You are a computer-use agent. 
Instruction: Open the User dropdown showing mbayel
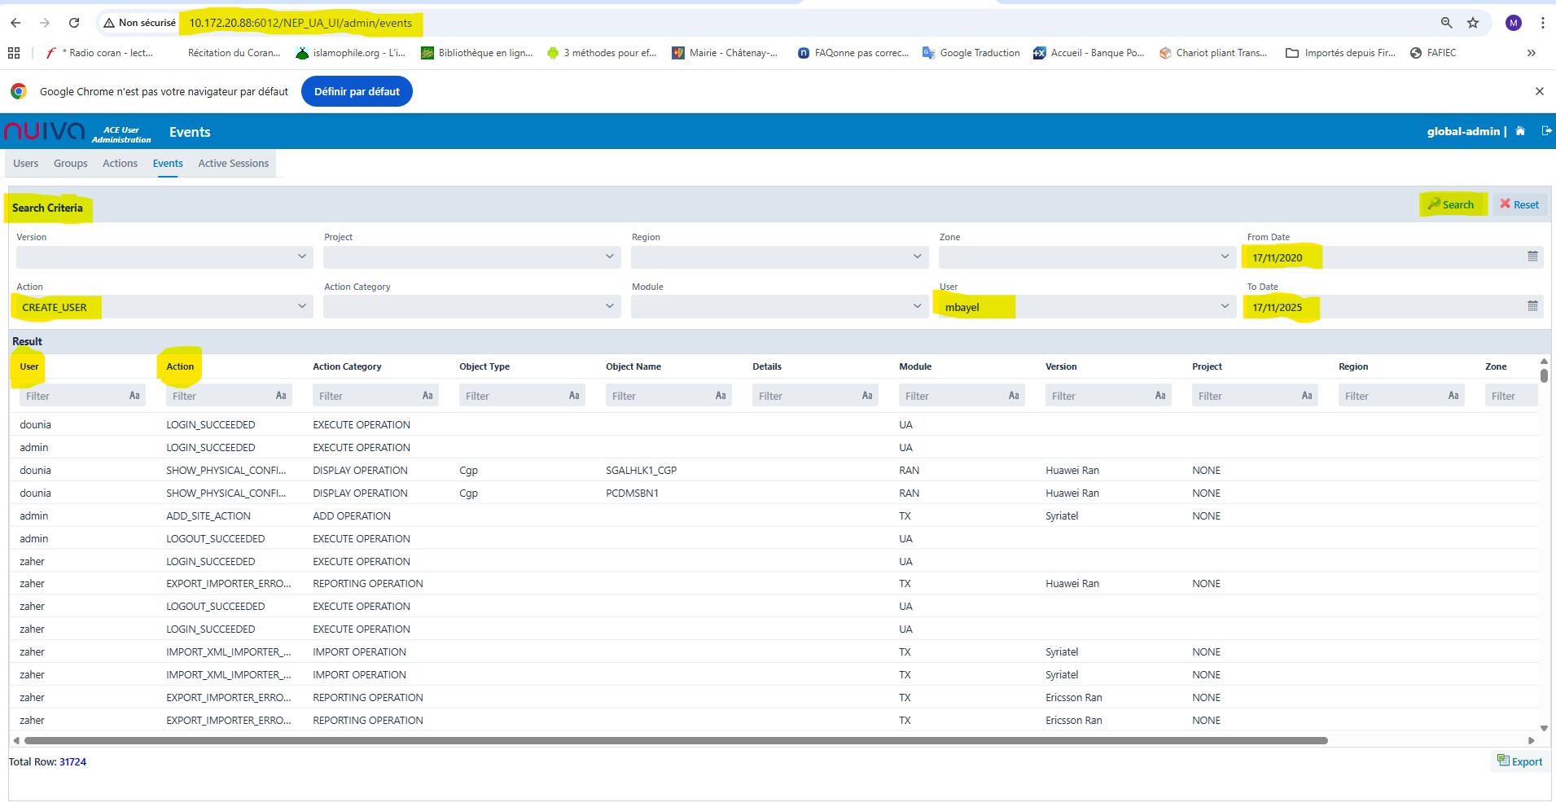(x=1224, y=306)
